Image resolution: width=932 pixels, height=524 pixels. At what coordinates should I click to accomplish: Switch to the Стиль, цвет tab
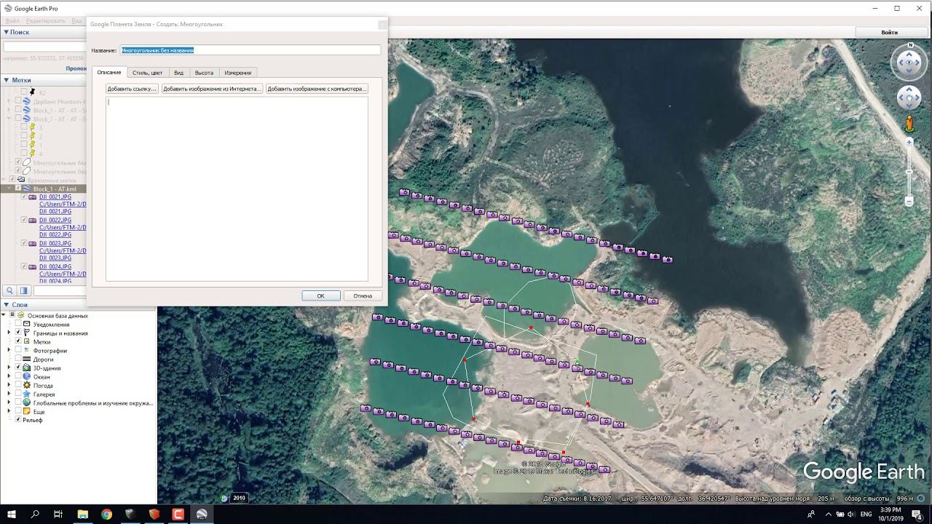point(147,73)
